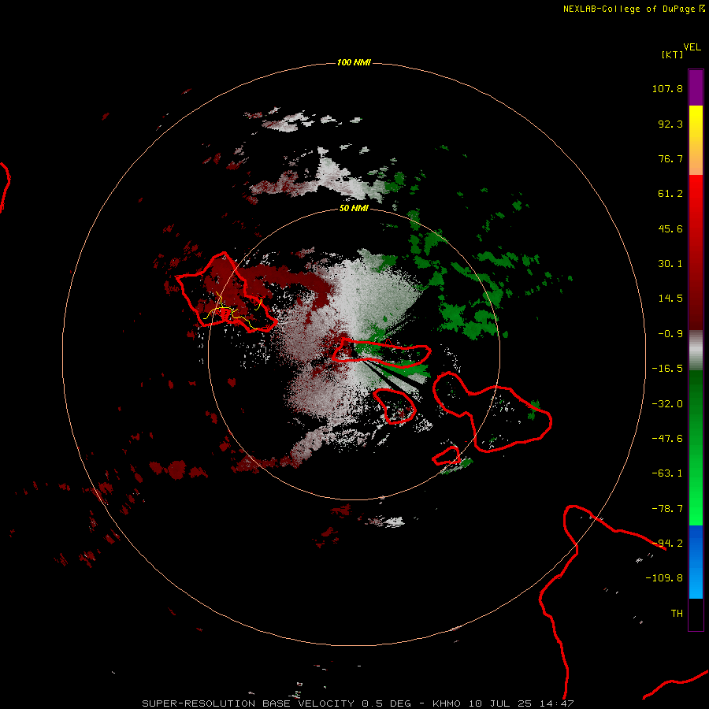Select the -16.5 legend value
This screenshot has height=709, width=709.
pos(667,369)
